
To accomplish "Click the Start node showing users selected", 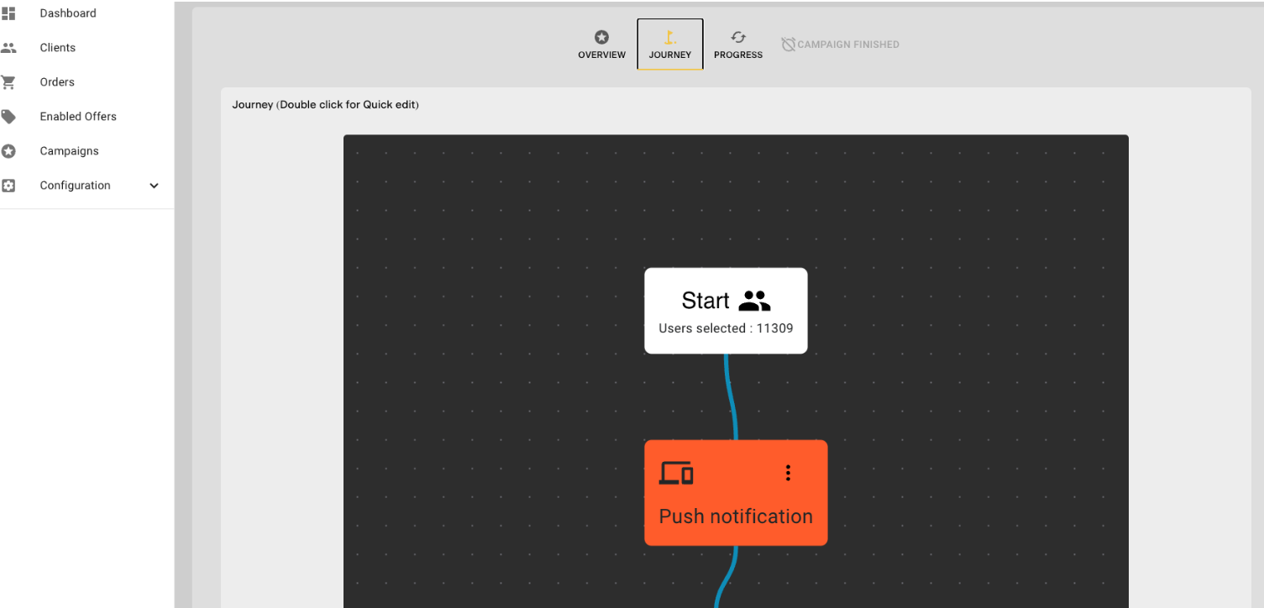I will pyautogui.click(x=726, y=328).
